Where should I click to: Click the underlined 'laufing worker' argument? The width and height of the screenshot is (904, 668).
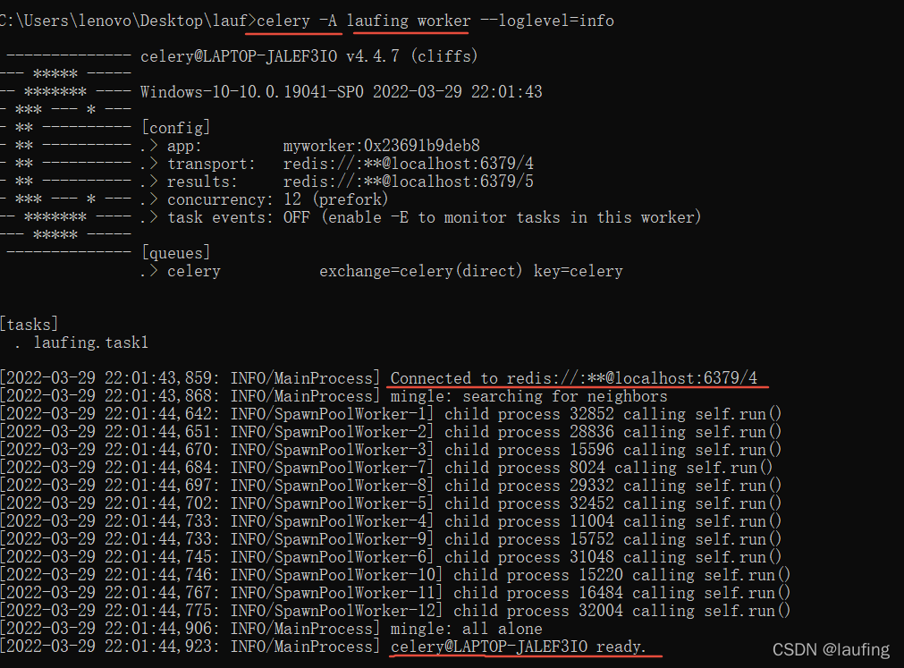click(x=408, y=21)
